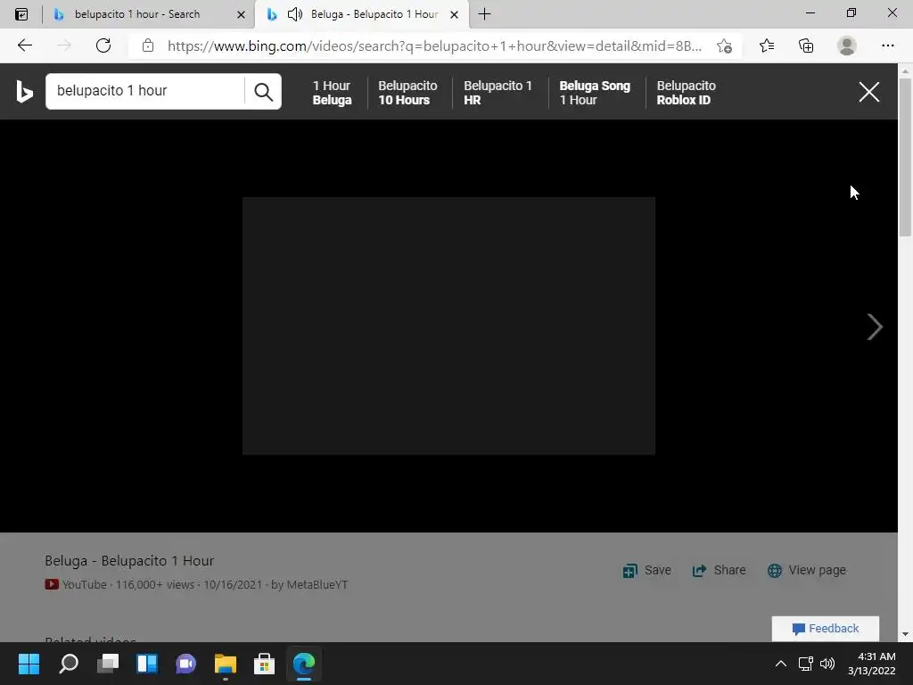Open taskbar Search
The image size is (913, 685).
tap(69, 664)
